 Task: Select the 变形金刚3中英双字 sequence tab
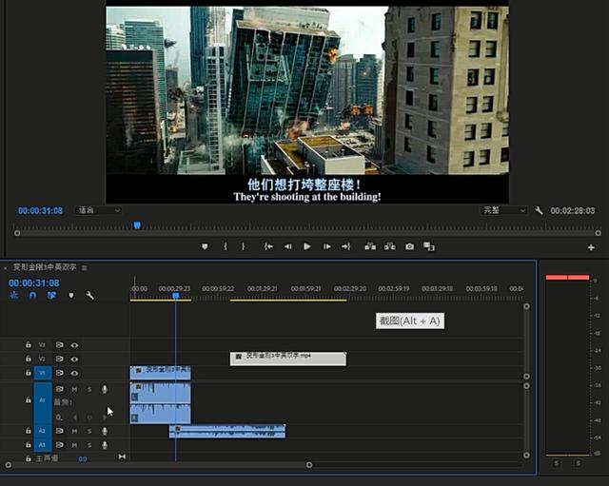point(44,268)
